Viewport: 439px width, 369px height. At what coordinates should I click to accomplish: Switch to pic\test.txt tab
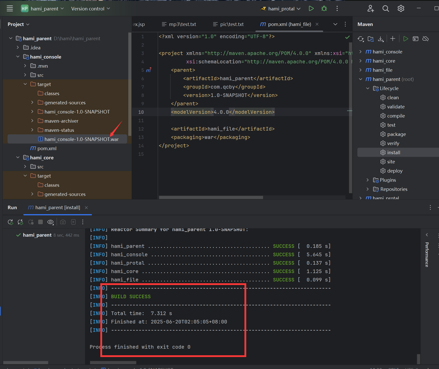(228, 24)
